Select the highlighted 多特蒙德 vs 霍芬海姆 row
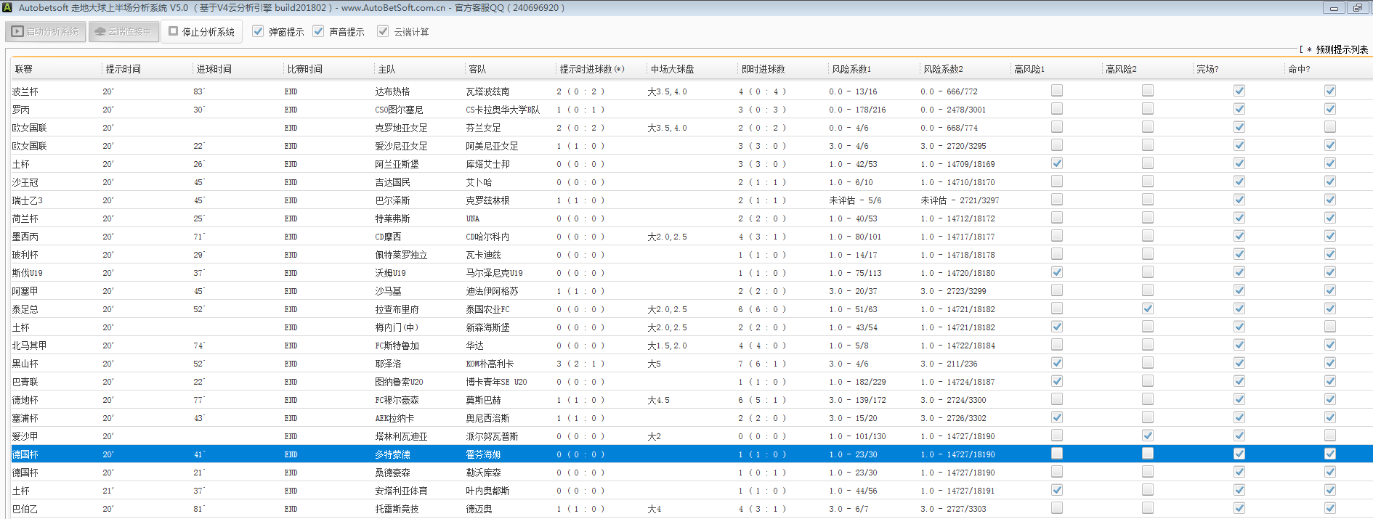Viewport: 1373px width, 519px height. tap(392, 454)
